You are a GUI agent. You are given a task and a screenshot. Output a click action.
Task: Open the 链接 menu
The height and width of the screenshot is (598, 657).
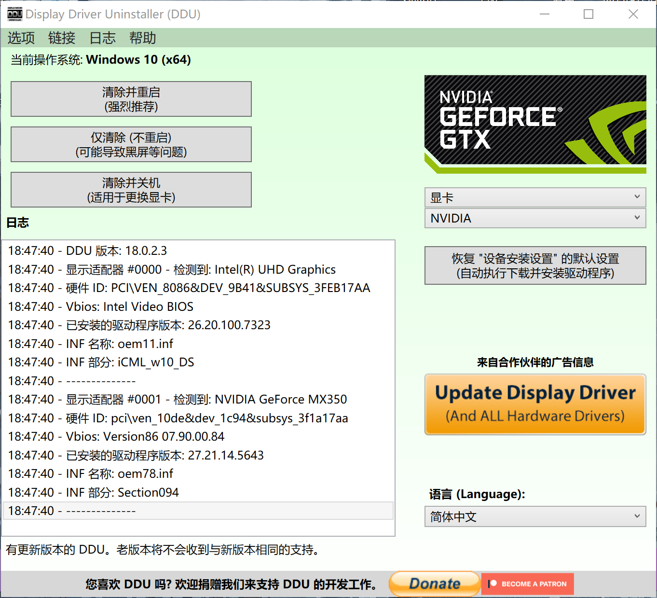coord(62,38)
